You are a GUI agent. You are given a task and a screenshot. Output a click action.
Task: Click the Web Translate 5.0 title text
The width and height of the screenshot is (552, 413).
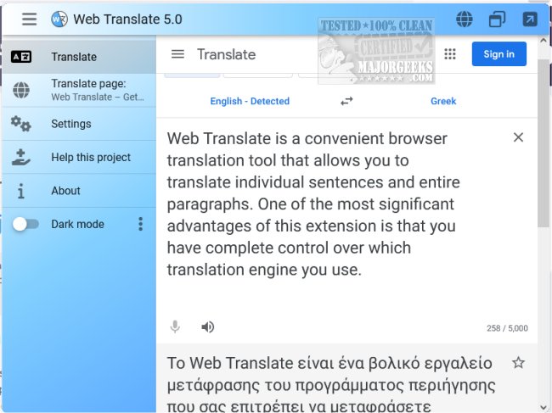pos(127,19)
